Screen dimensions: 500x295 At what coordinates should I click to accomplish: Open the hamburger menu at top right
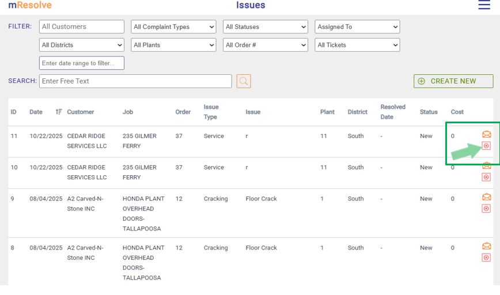click(x=484, y=6)
